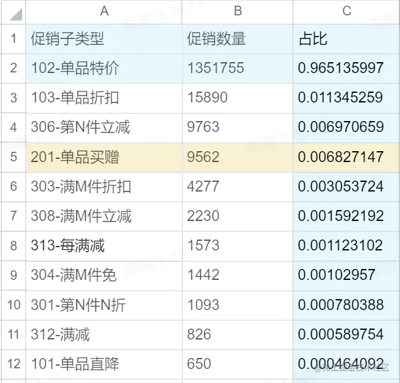Click cell showing 0.00102957
This screenshot has width=400, height=383.
(347, 276)
